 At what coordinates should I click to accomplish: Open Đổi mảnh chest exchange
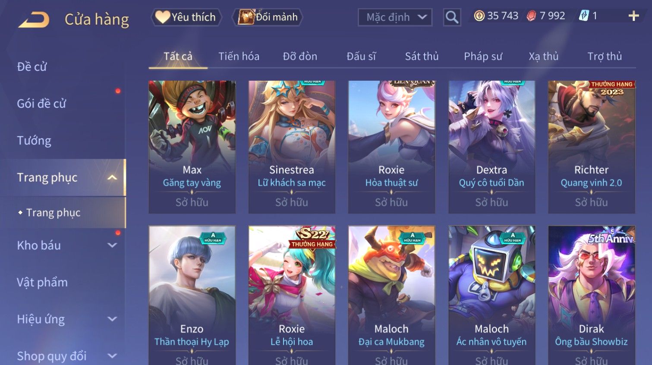pos(268,17)
